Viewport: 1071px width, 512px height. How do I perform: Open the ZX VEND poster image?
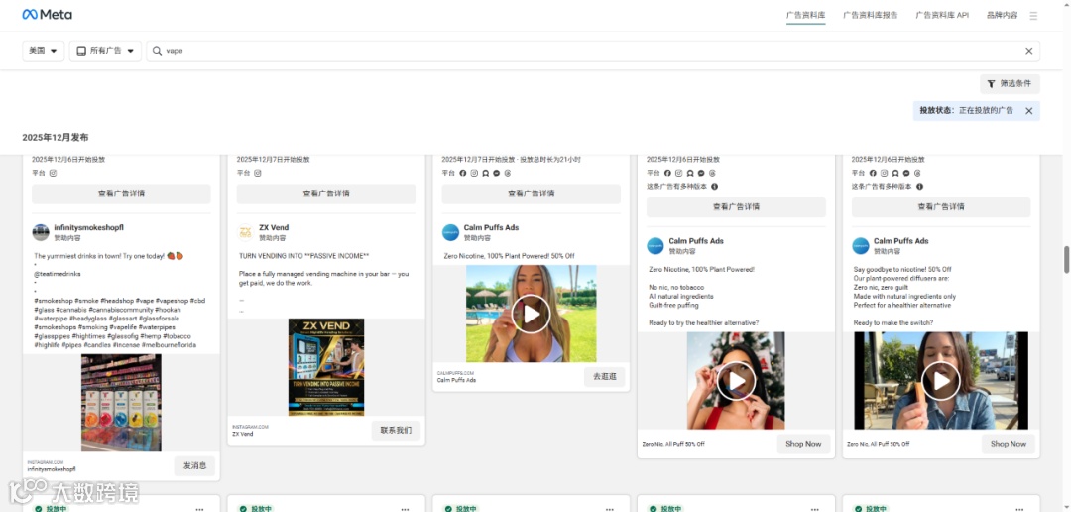(x=326, y=367)
